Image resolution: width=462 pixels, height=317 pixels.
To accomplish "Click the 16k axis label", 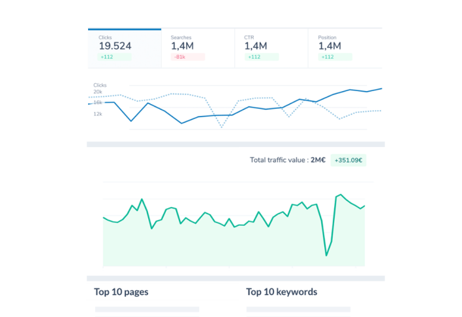I will click(x=98, y=103).
